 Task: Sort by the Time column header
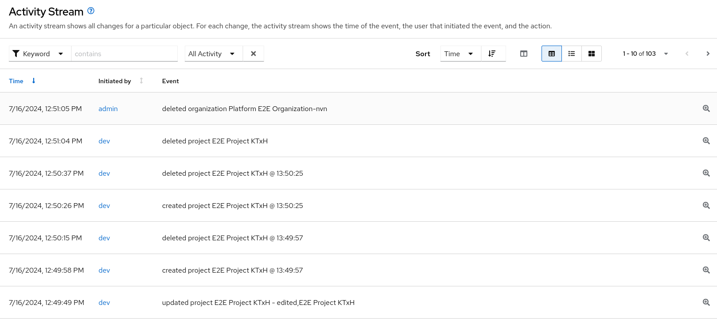16,81
